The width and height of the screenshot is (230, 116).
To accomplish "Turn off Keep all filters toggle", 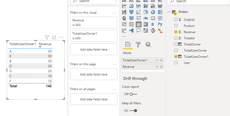I will (x=133, y=111).
